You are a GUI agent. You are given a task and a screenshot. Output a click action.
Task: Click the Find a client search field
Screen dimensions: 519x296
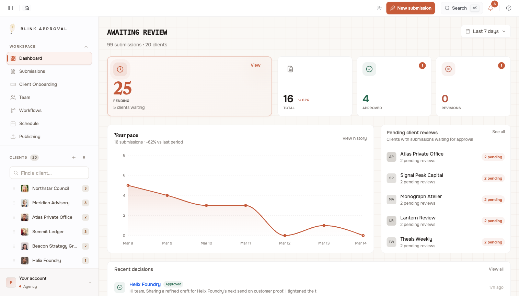[x=49, y=173]
